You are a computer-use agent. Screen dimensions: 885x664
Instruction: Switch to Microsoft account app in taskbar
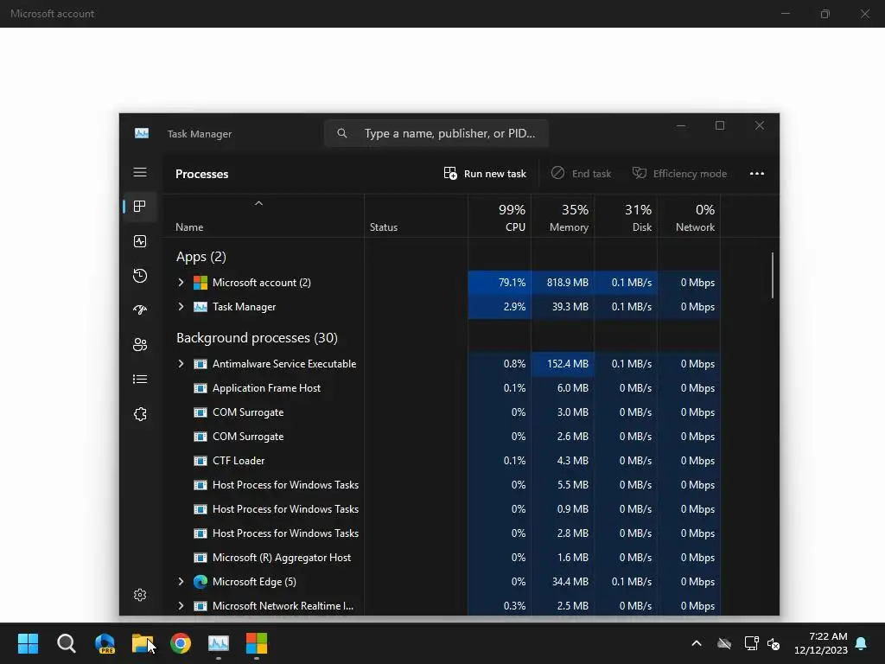point(256,643)
